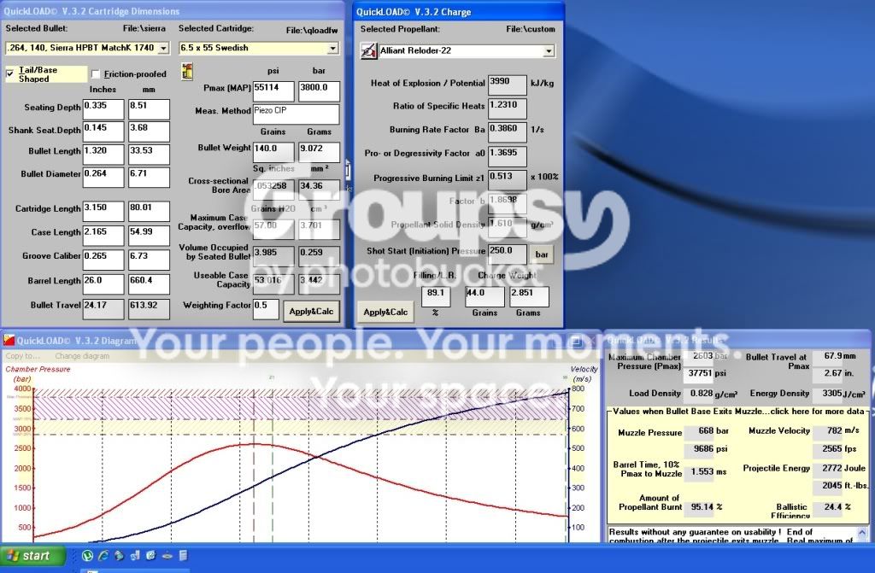Image resolution: width=875 pixels, height=573 pixels.
Task: Click the Bullet Length inches field
Action: (x=103, y=155)
